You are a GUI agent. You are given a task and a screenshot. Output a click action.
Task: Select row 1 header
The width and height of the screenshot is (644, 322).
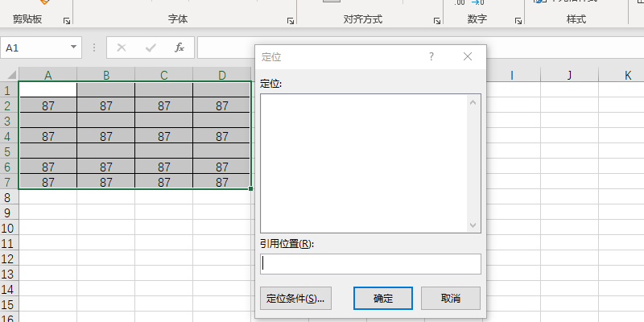click(x=9, y=90)
